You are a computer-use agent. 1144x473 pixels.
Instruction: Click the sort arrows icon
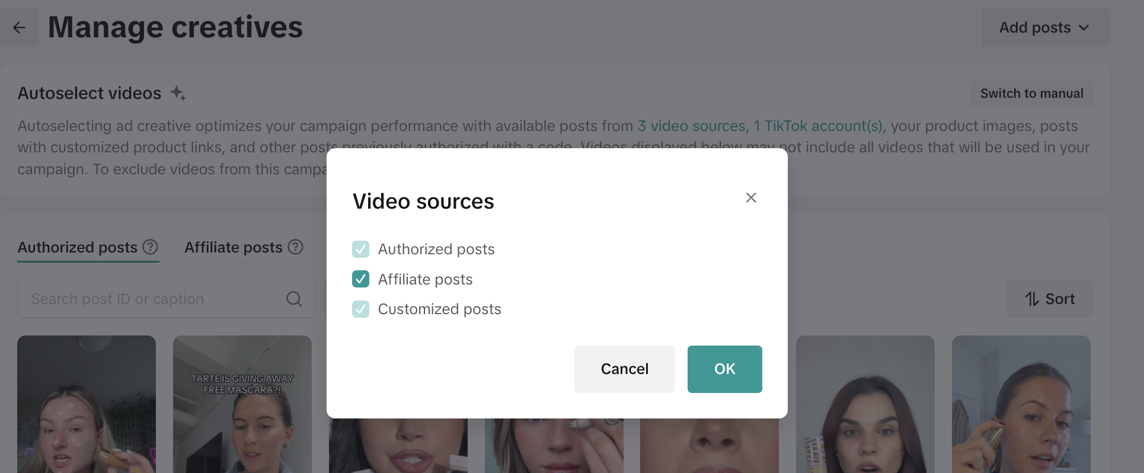1032,299
